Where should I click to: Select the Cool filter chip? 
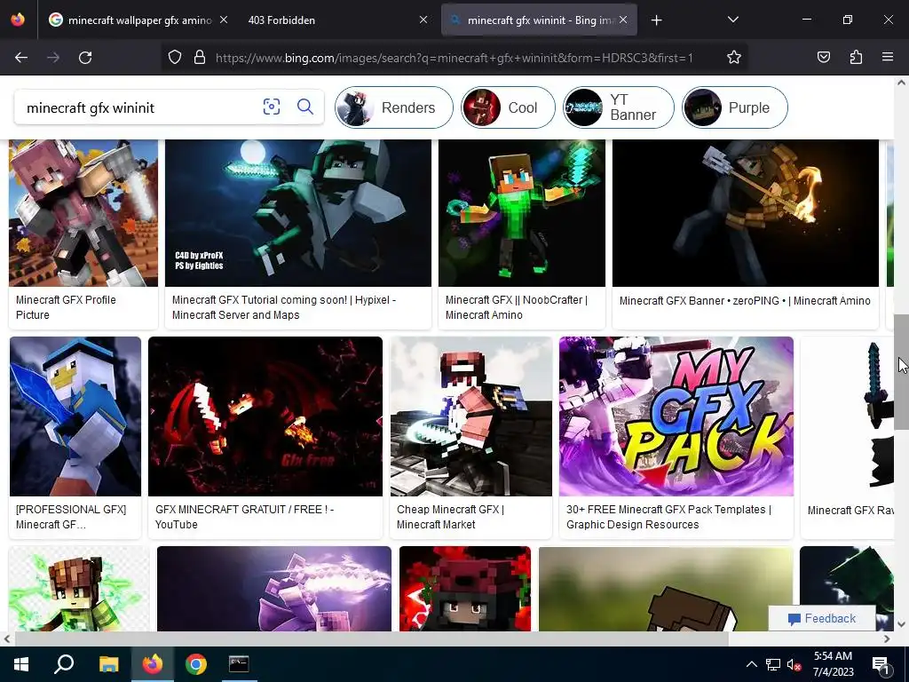pyautogui.click(x=508, y=107)
